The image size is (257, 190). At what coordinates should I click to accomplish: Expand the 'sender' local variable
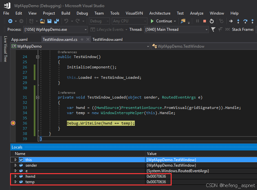coord(16,165)
